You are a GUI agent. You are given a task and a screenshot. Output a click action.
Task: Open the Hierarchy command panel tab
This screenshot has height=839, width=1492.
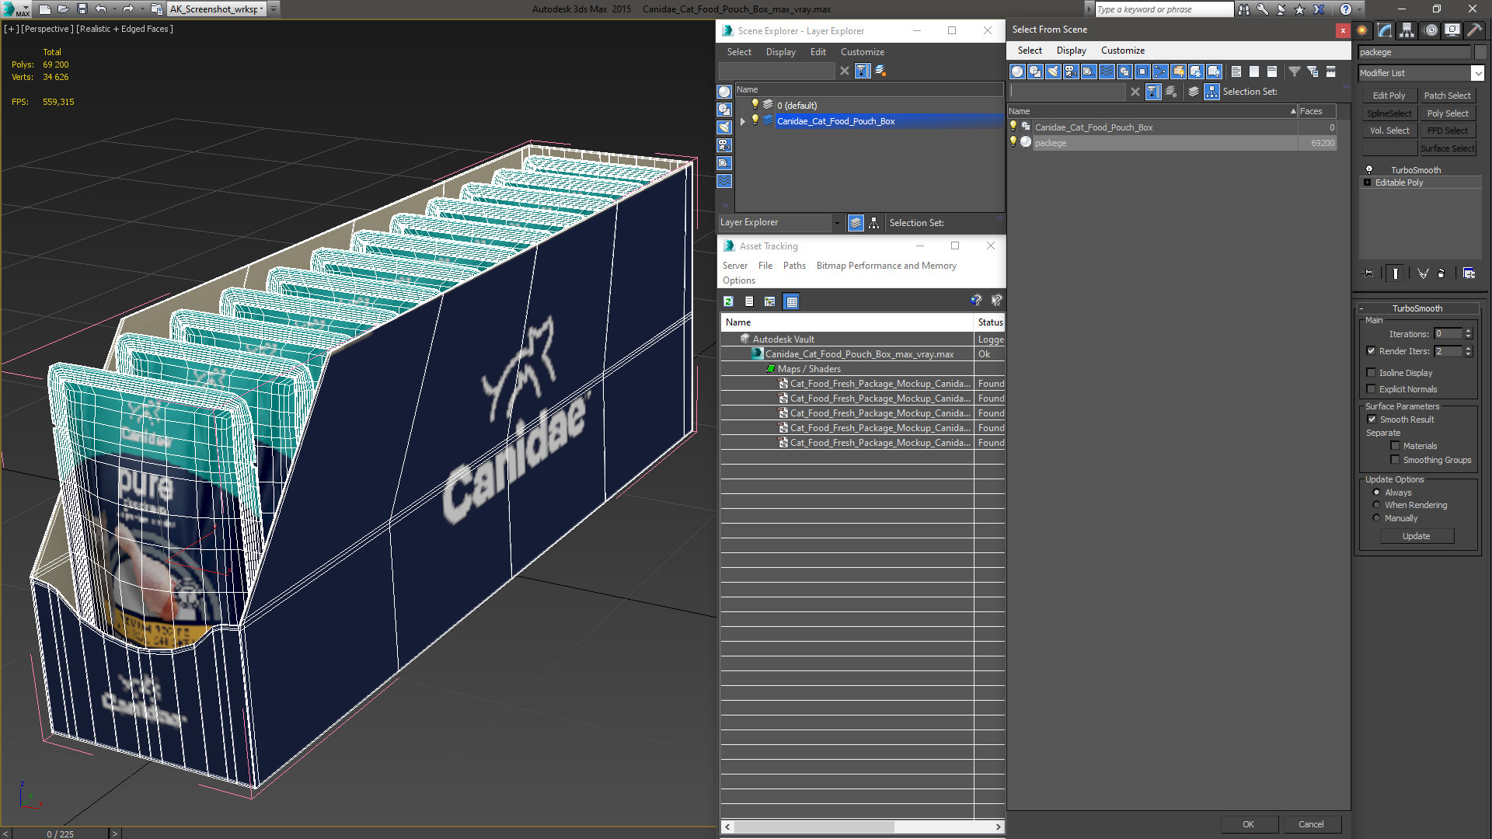[1407, 30]
